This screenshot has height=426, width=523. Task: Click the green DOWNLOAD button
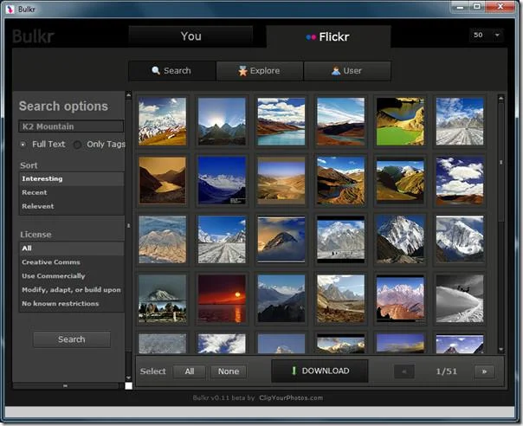320,371
